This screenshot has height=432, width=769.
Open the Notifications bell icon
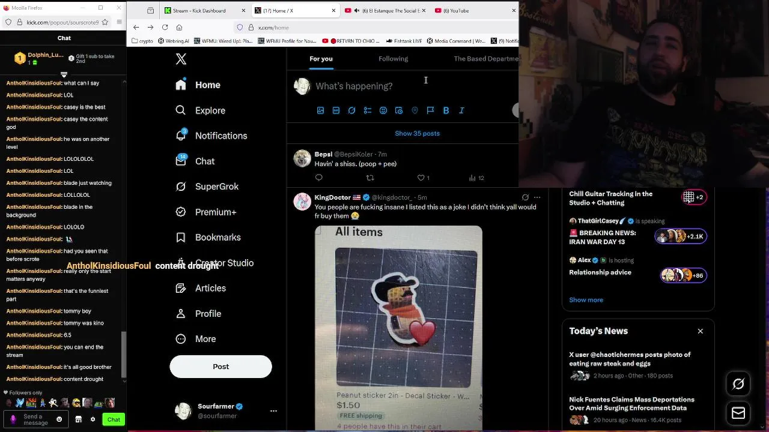coord(181,136)
